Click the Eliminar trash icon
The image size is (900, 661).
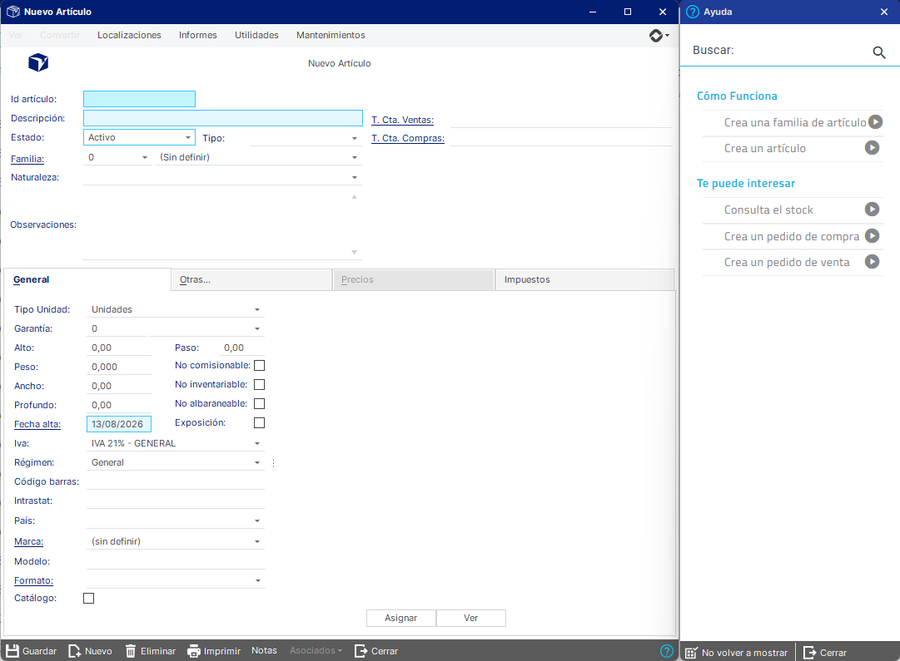[x=131, y=651]
